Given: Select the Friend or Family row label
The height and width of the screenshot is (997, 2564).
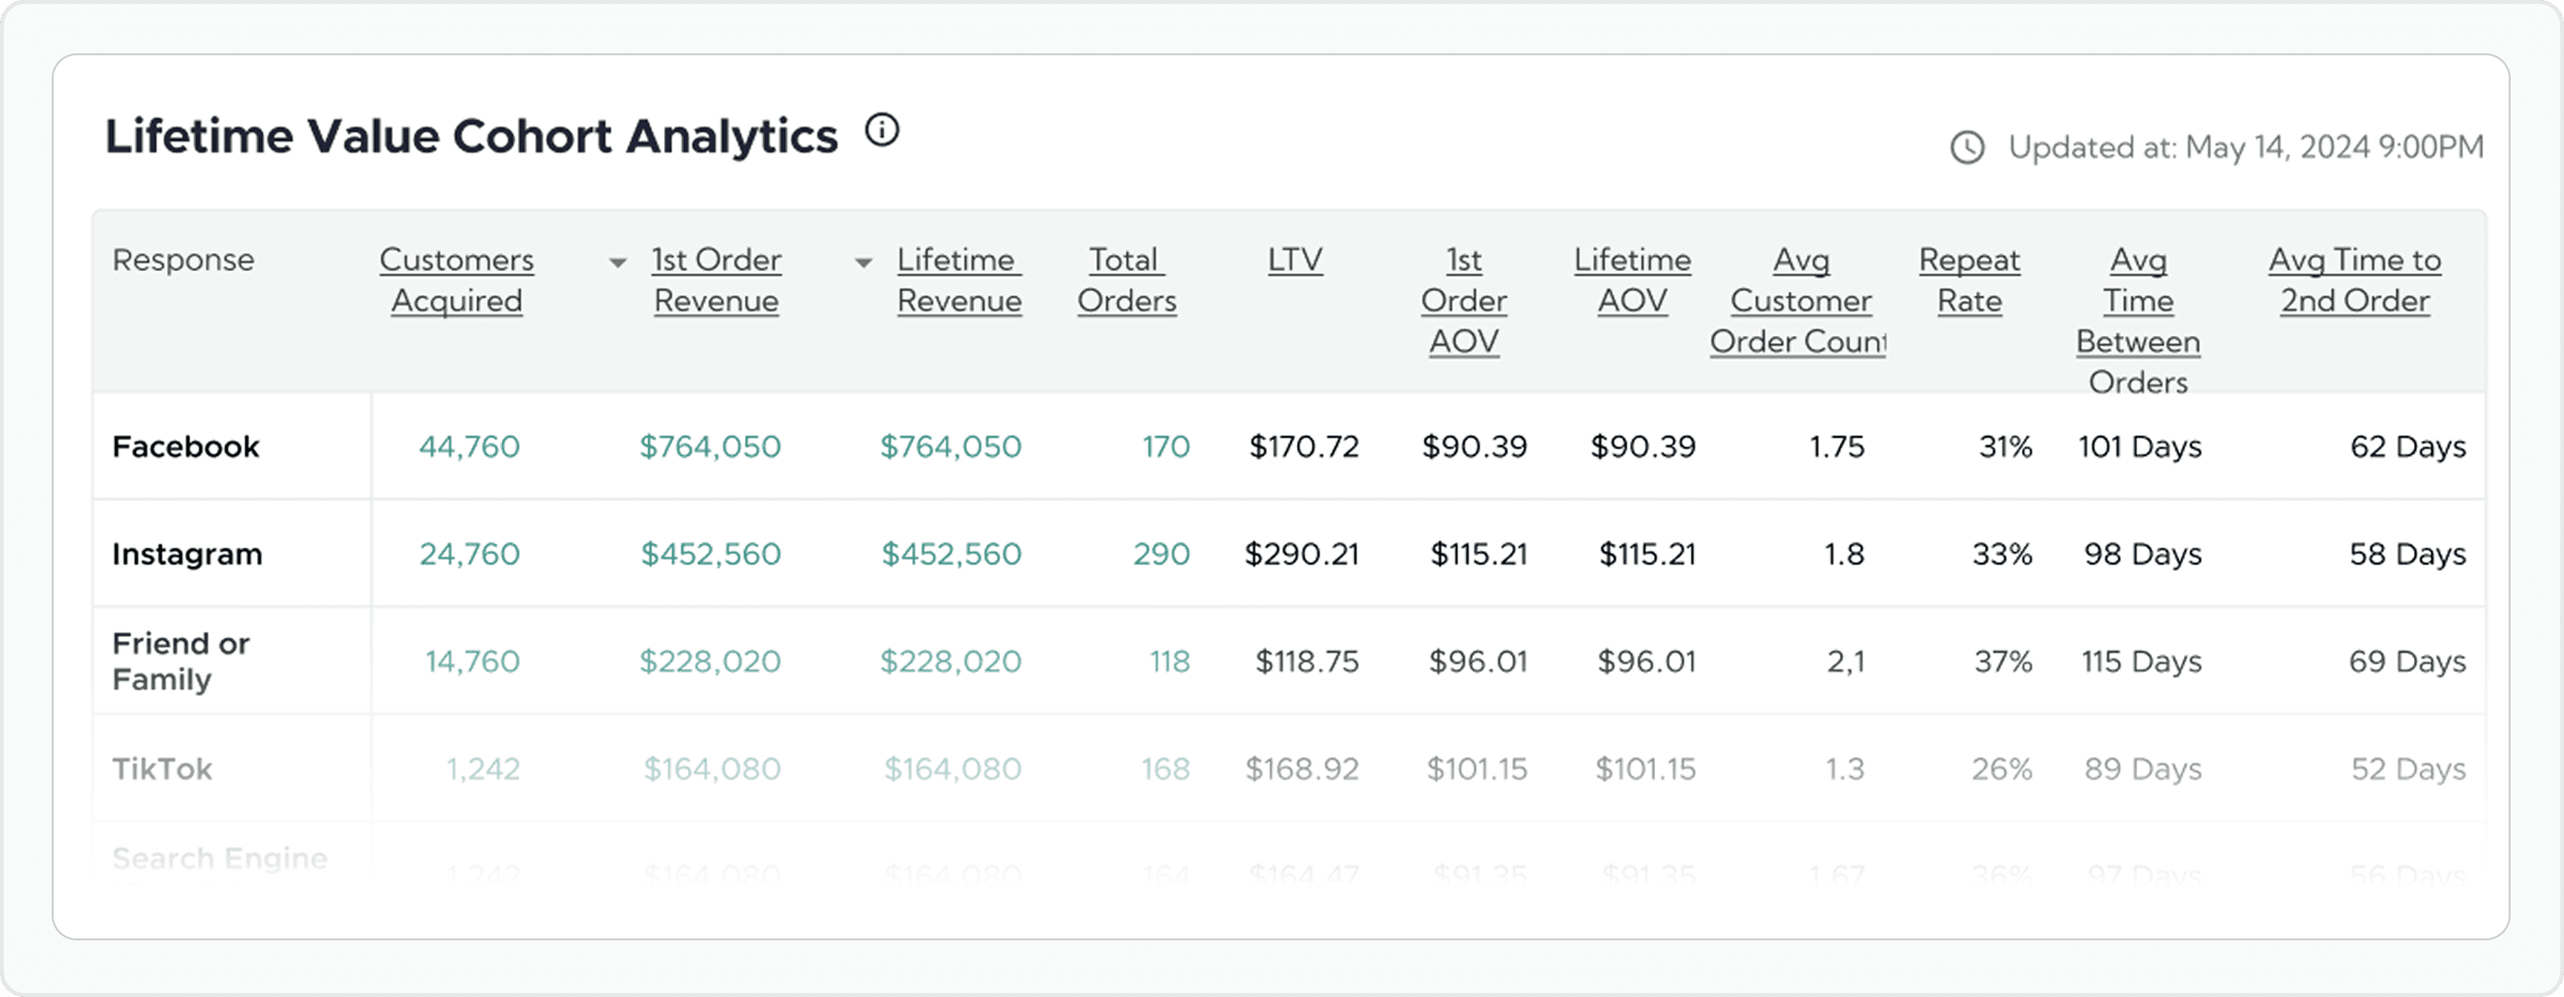Looking at the screenshot, I should [180, 662].
